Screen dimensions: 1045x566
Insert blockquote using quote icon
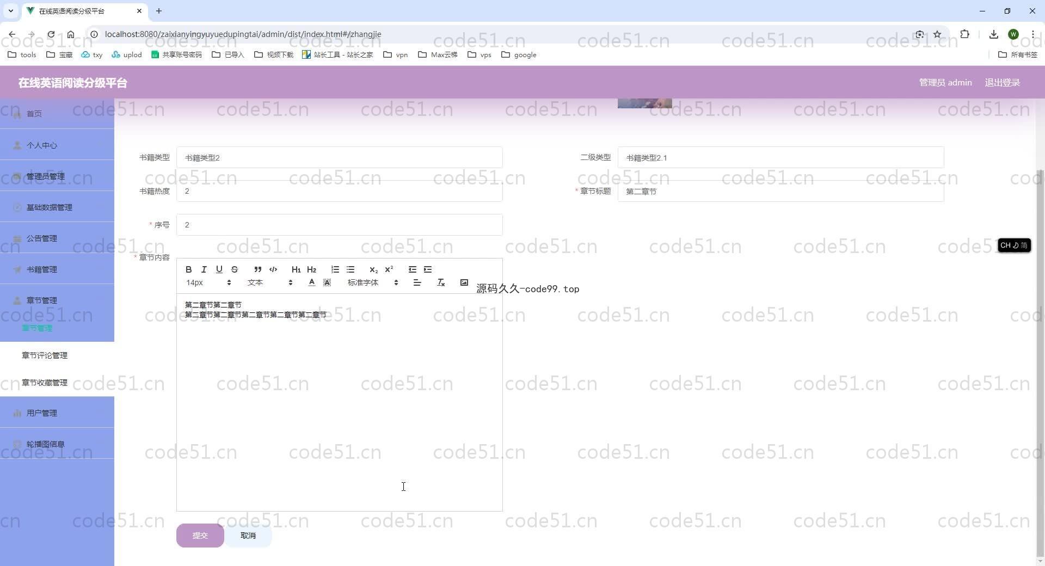pyautogui.click(x=257, y=269)
